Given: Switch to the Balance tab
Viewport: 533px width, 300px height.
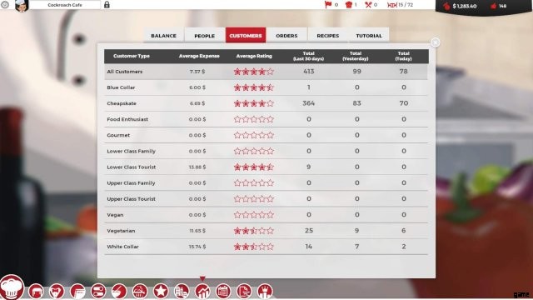Looking at the screenshot, I should click(x=163, y=35).
